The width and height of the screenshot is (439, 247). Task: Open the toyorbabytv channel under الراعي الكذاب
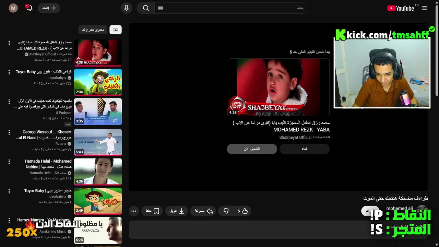pos(57,78)
